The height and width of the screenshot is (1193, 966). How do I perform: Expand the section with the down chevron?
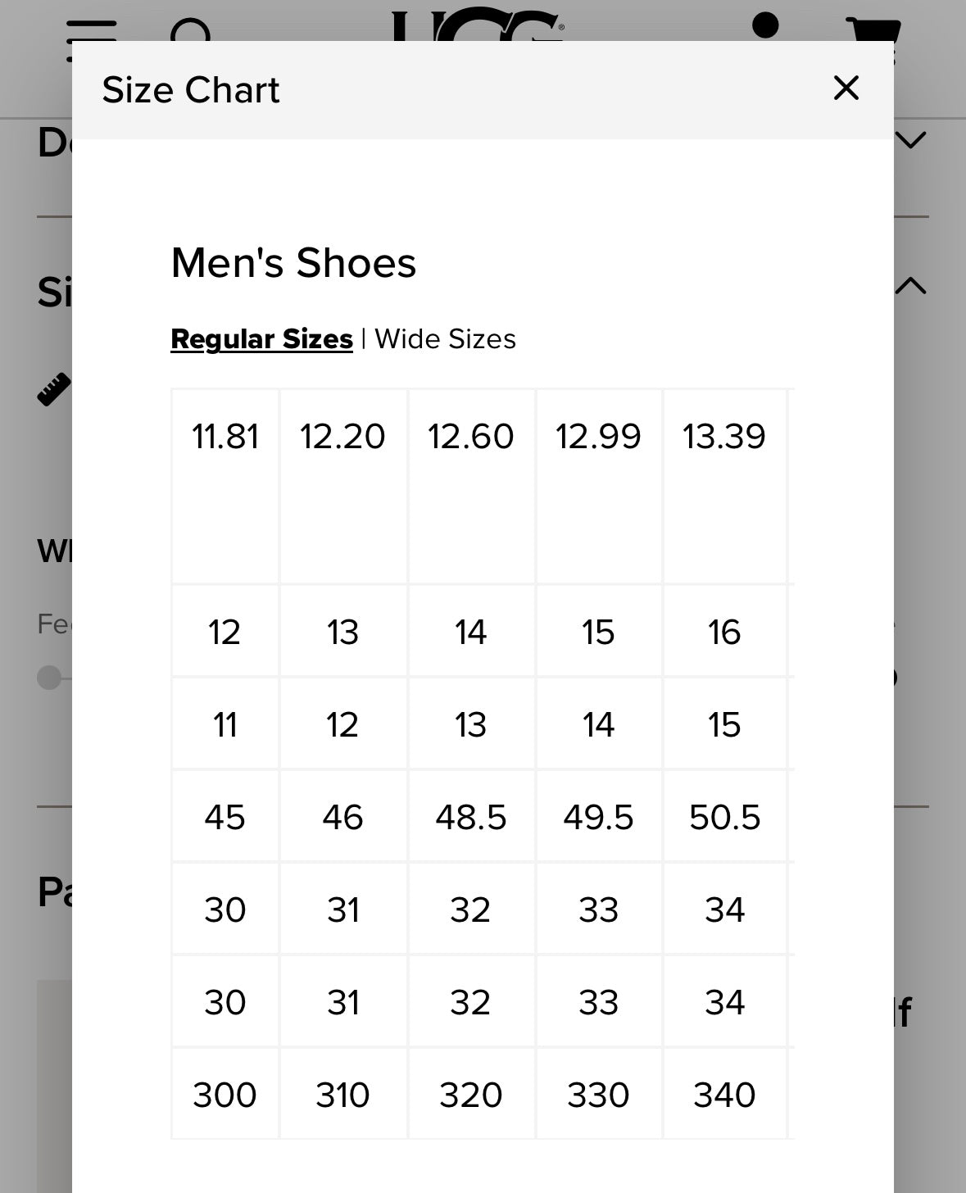click(x=910, y=140)
